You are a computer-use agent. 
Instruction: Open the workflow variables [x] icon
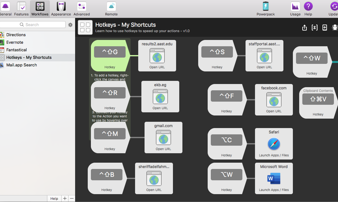click(x=314, y=28)
